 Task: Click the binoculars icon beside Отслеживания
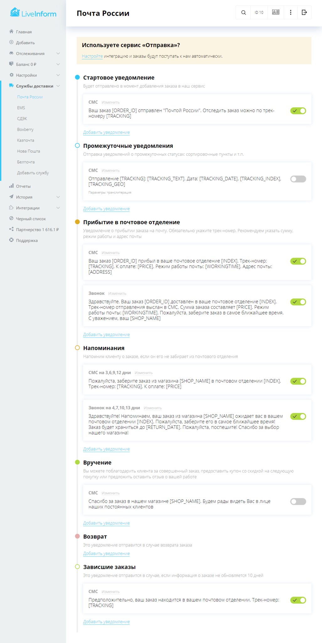pyautogui.click(x=11, y=53)
